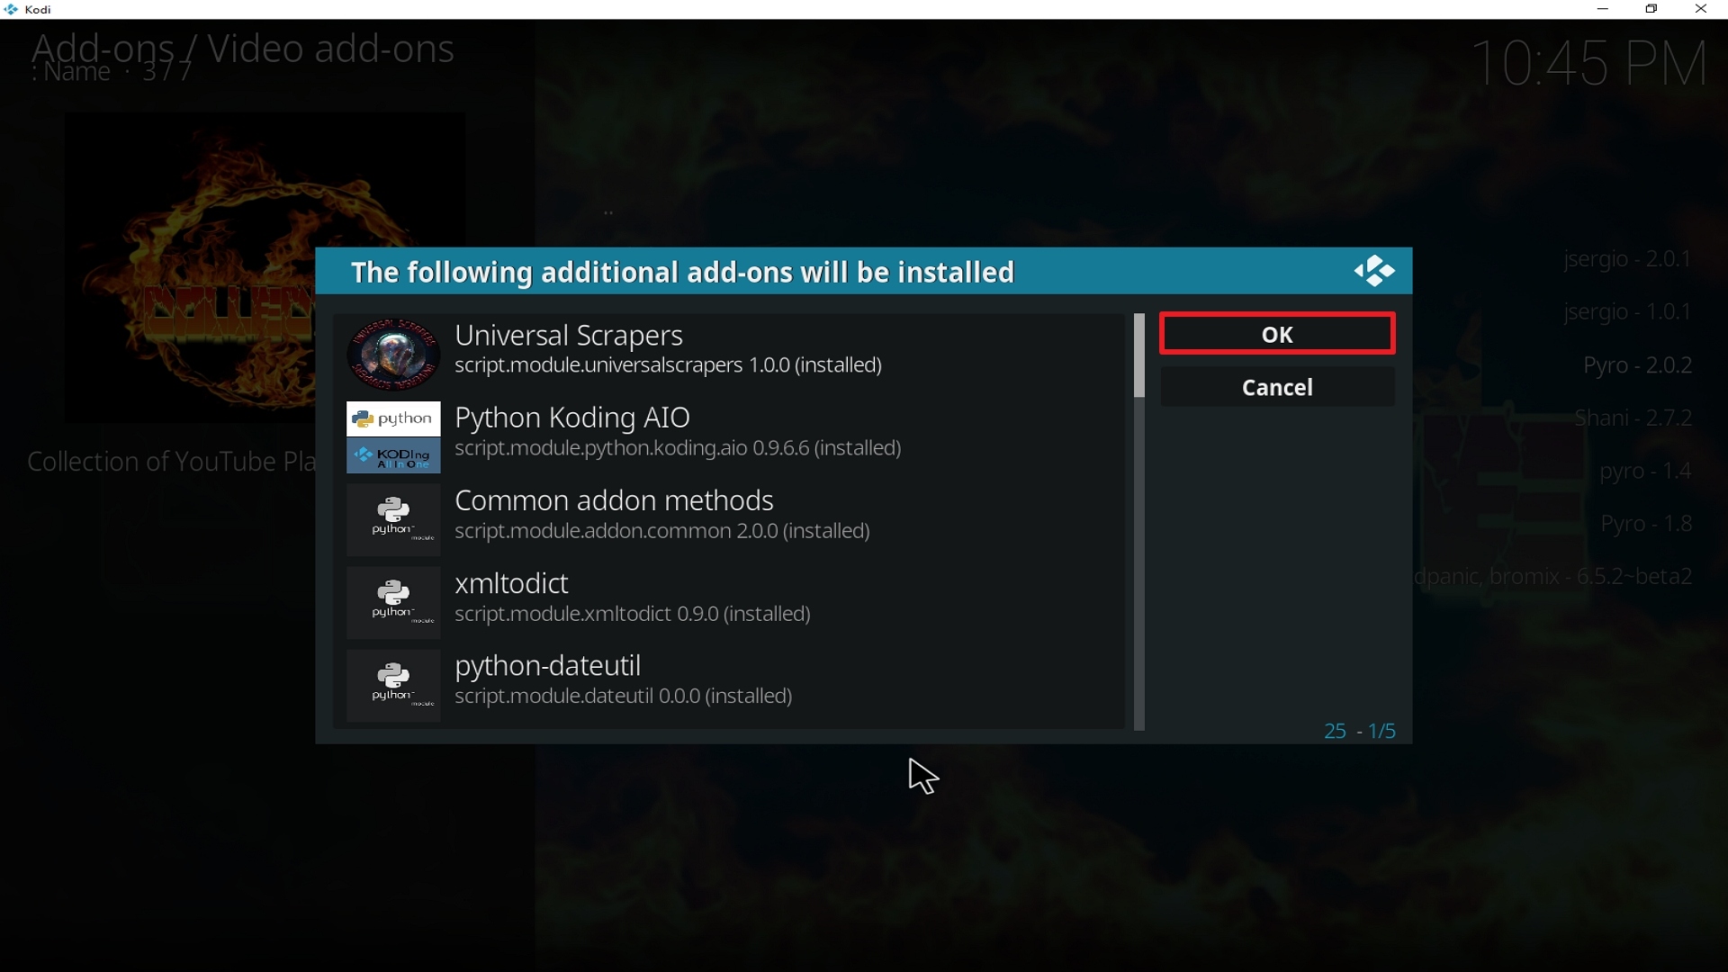
Task: Click version jsergio - 2.0.1 in background
Action: (1628, 260)
